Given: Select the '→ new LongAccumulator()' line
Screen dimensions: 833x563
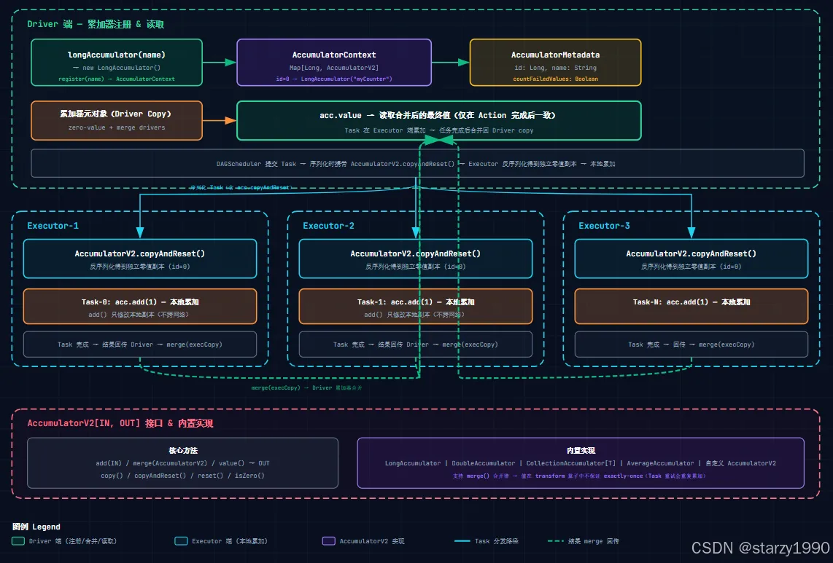Looking at the screenshot, I should point(117,68).
